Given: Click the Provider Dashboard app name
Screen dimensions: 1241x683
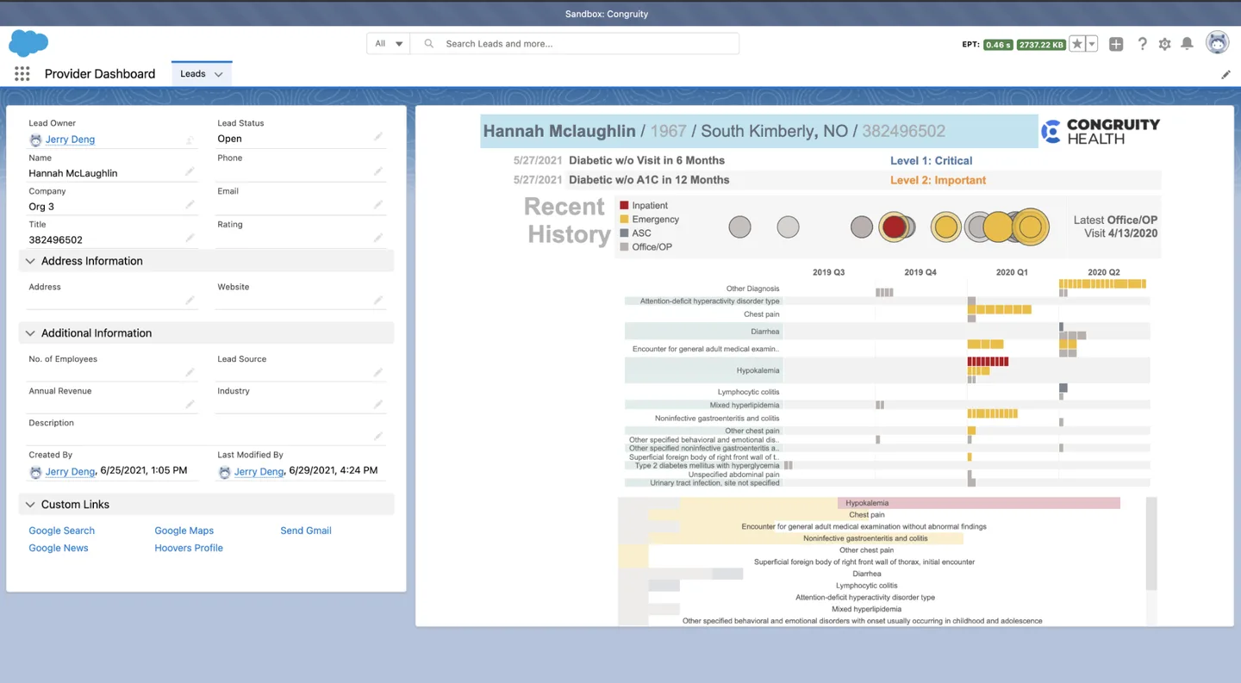Looking at the screenshot, I should [x=99, y=73].
